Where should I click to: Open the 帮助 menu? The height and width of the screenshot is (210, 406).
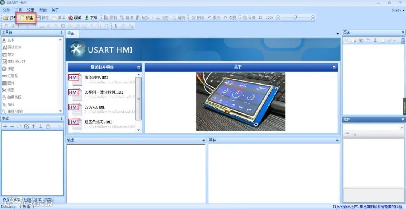tap(43, 11)
